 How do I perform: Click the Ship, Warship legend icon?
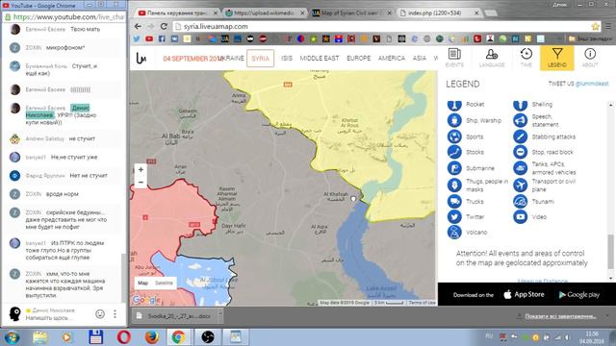point(454,120)
